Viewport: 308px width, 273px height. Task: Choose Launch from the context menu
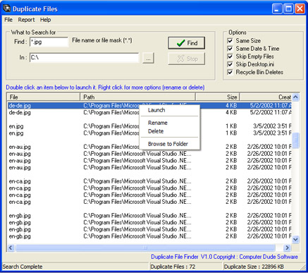click(170, 110)
